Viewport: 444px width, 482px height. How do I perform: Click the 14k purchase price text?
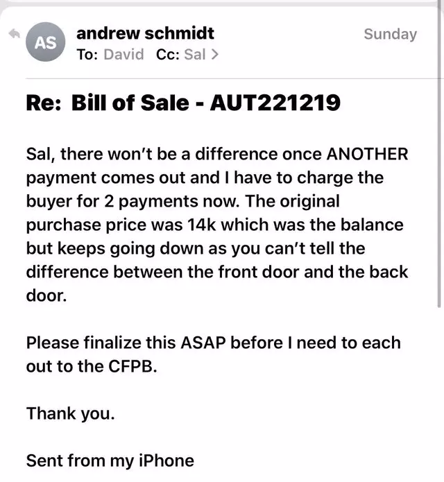201,225
